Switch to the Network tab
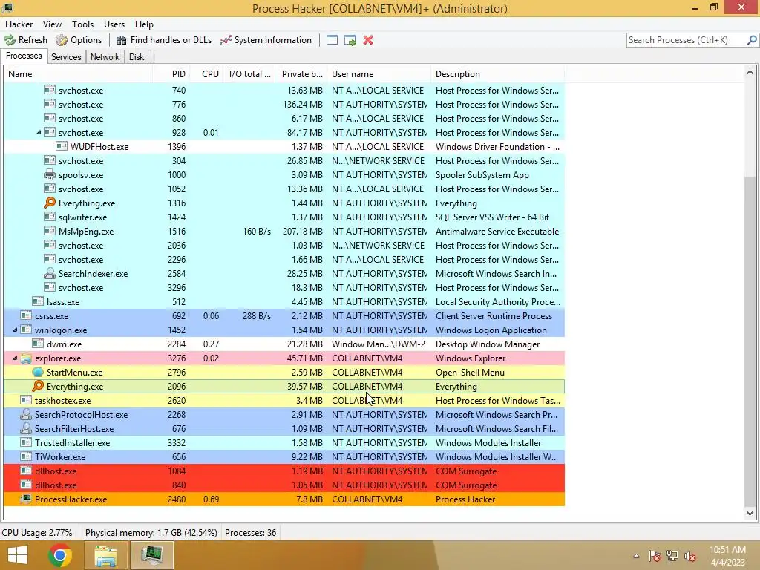 105,57
